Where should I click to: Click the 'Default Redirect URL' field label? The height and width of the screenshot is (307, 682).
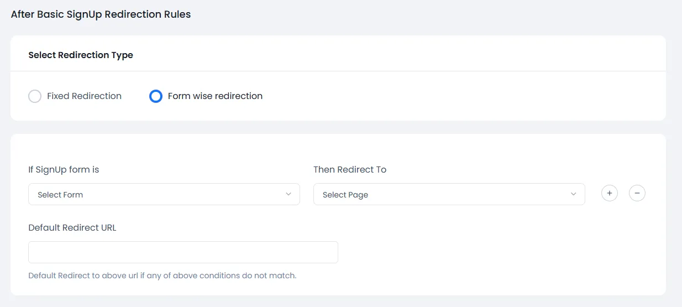point(72,228)
